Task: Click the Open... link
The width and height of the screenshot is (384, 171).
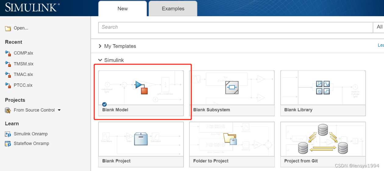Action: (21, 28)
